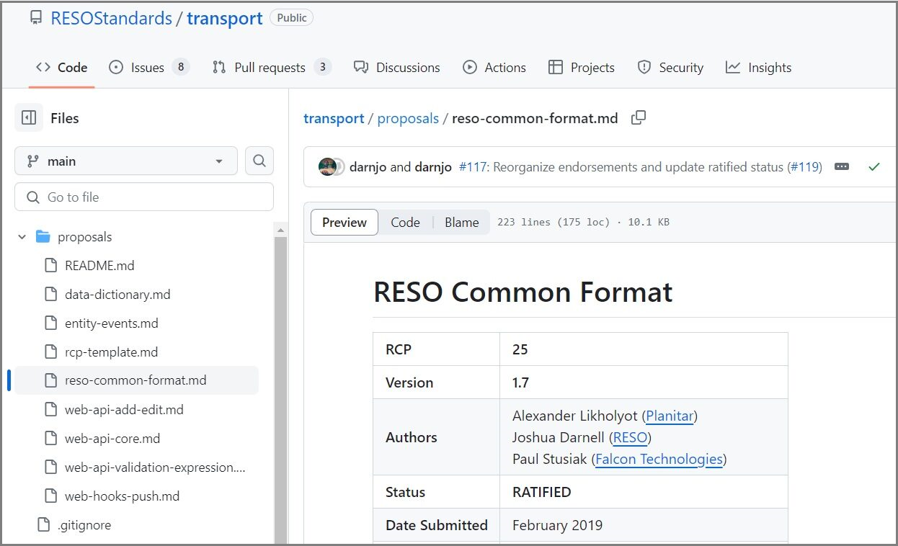
Task: Open the commit message ellipsis button
Action: (841, 167)
